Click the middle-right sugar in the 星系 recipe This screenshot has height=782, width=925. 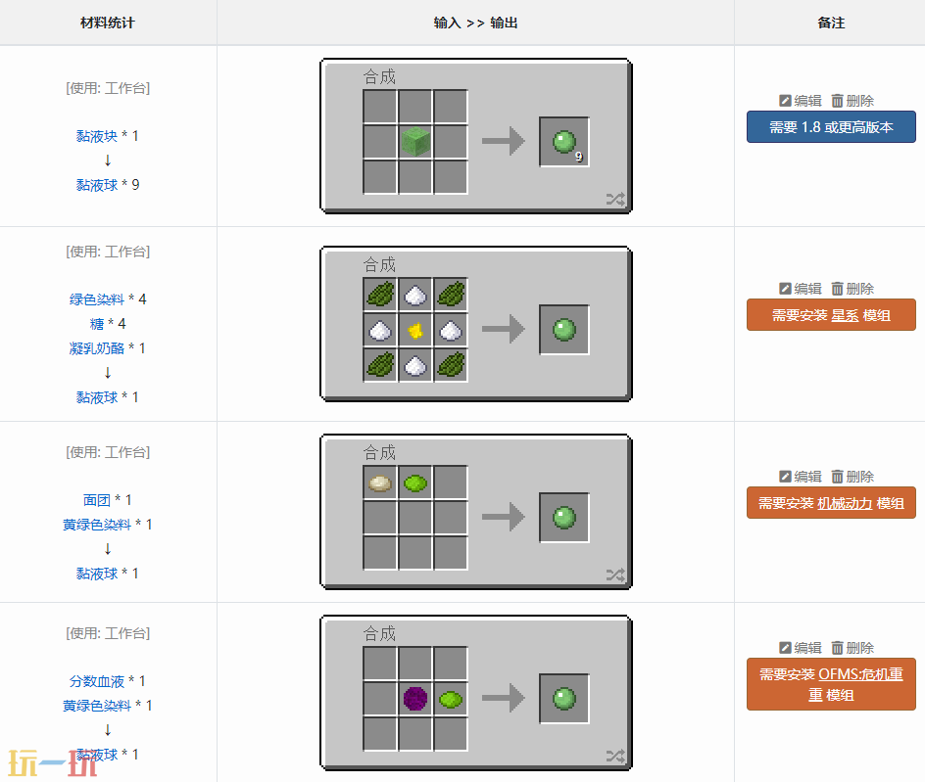[451, 330]
